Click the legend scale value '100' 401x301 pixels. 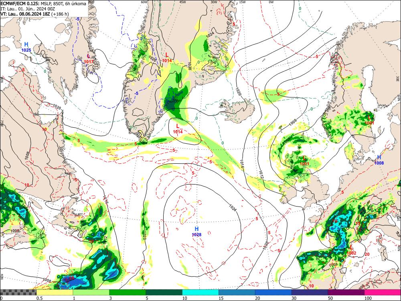pyautogui.click(x=368, y=298)
